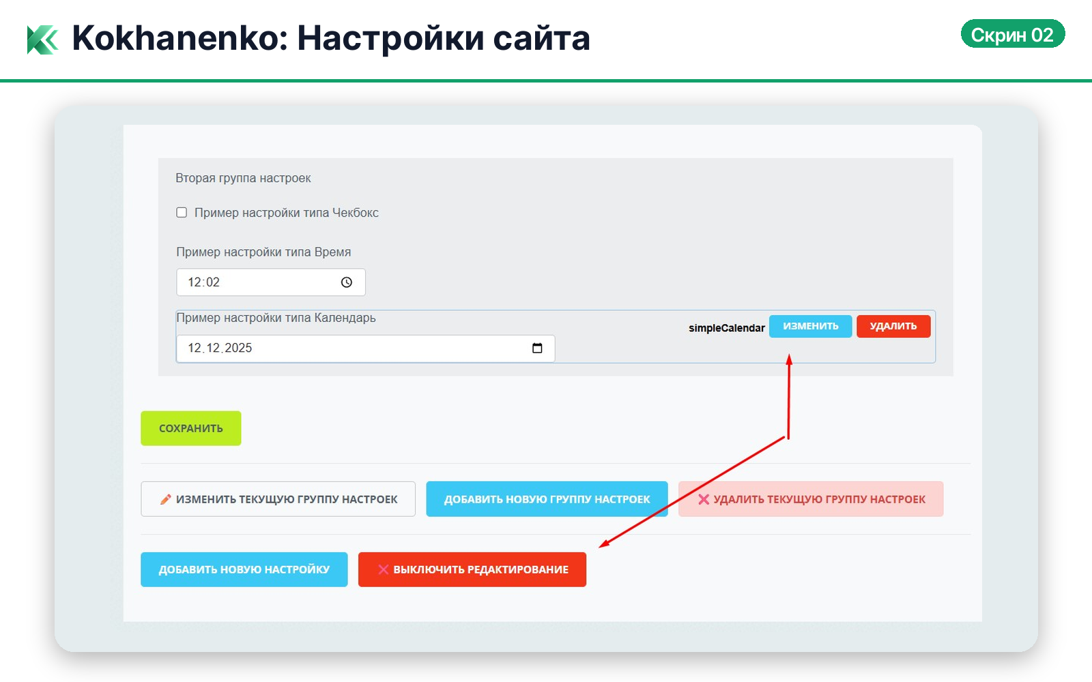The width and height of the screenshot is (1092, 682).
Task: Click the Kokhanenko logo icon
Action: tap(42, 40)
